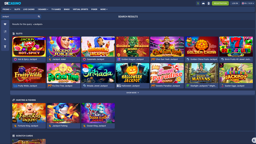Open the Fortune King Jackpot thumbnail
256x144 pixels.
pos(29,113)
